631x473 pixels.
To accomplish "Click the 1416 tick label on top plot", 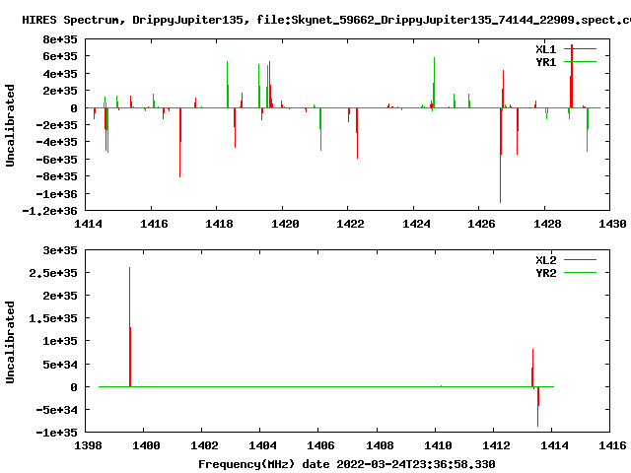I will click(154, 224).
